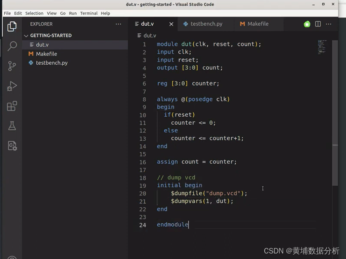Open the File menu
The width and height of the screenshot is (346, 259).
[x=7, y=13]
